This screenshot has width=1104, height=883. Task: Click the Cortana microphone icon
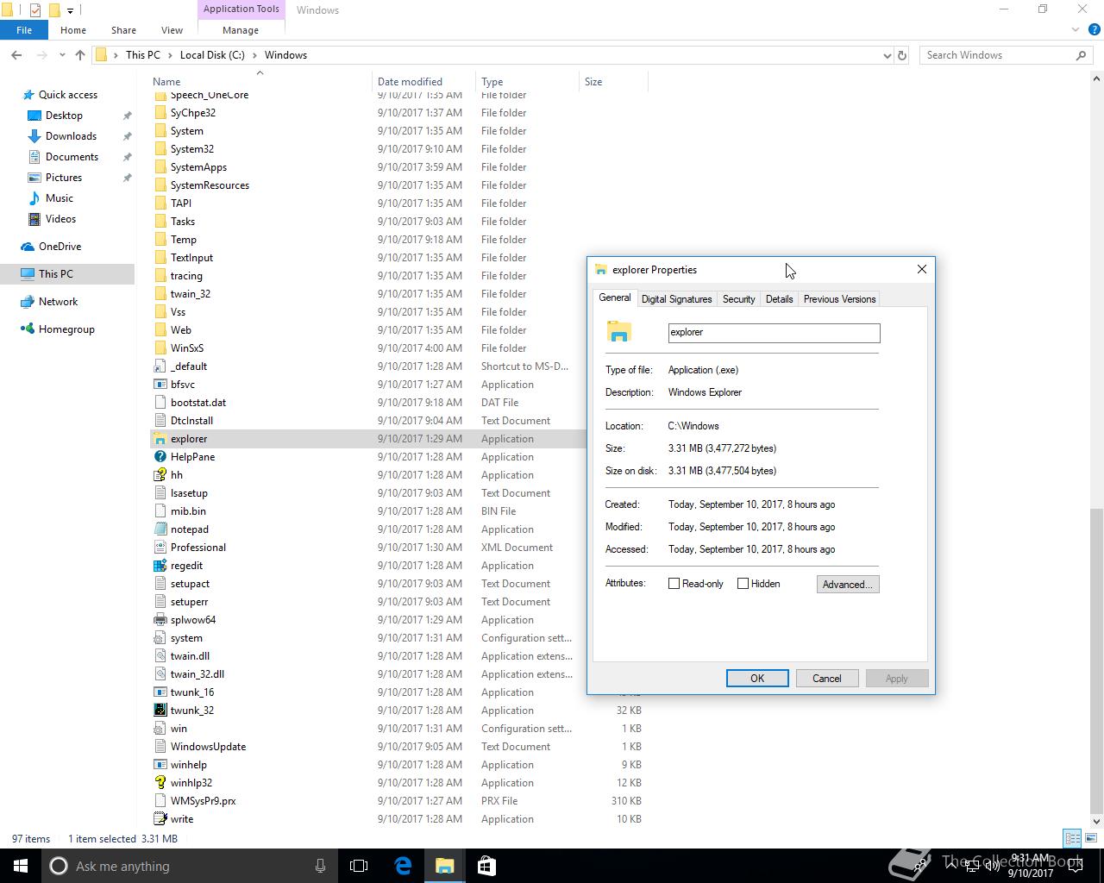pyautogui.click(x=320, y=866)
